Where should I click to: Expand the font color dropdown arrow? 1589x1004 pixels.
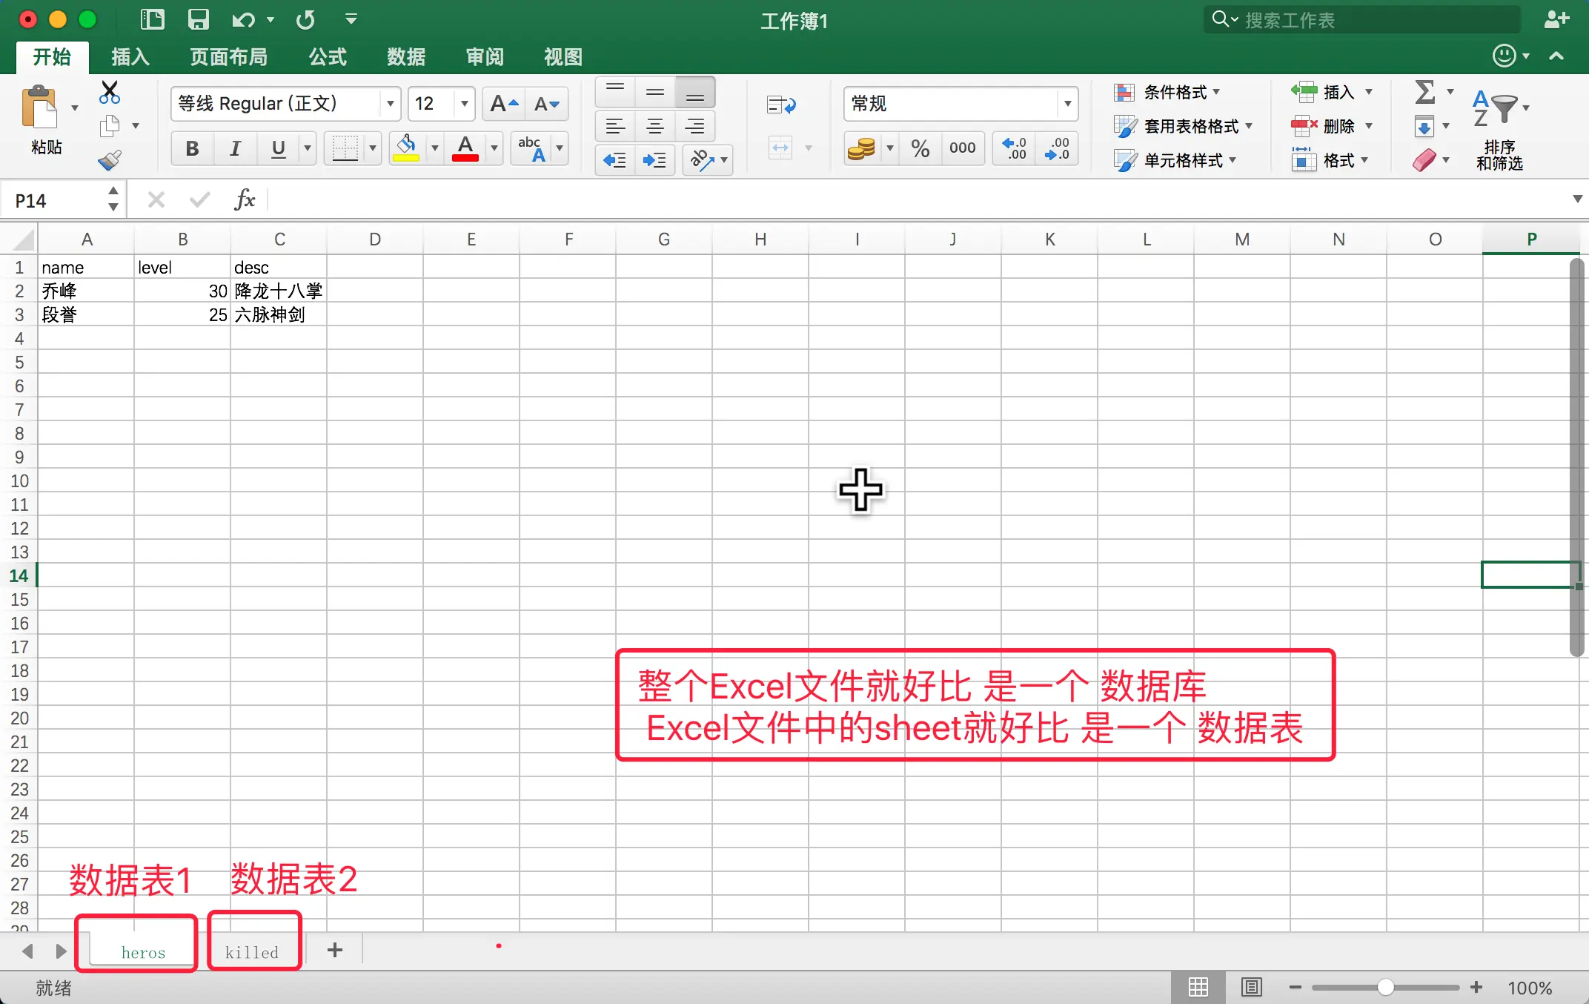(x=494, y=148)
